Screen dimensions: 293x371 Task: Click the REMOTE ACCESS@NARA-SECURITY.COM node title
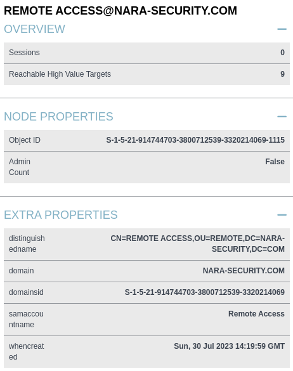pos(120,11)
